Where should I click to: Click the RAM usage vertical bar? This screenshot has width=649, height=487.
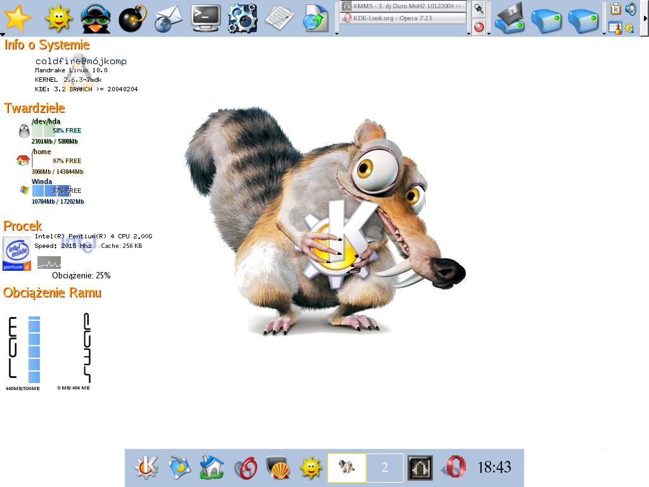[x=34, y=349]
